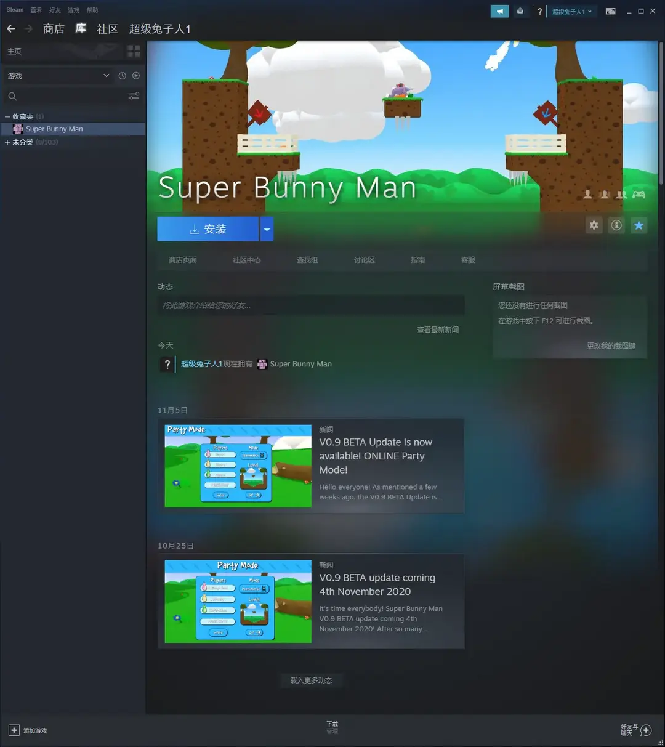Screen dimensions: 665x747
Task: Switch to Big Picture mode icon
Action: (610, 11)
